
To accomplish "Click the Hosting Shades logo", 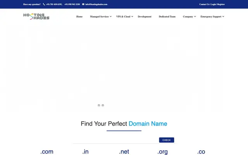I will 36,16.
